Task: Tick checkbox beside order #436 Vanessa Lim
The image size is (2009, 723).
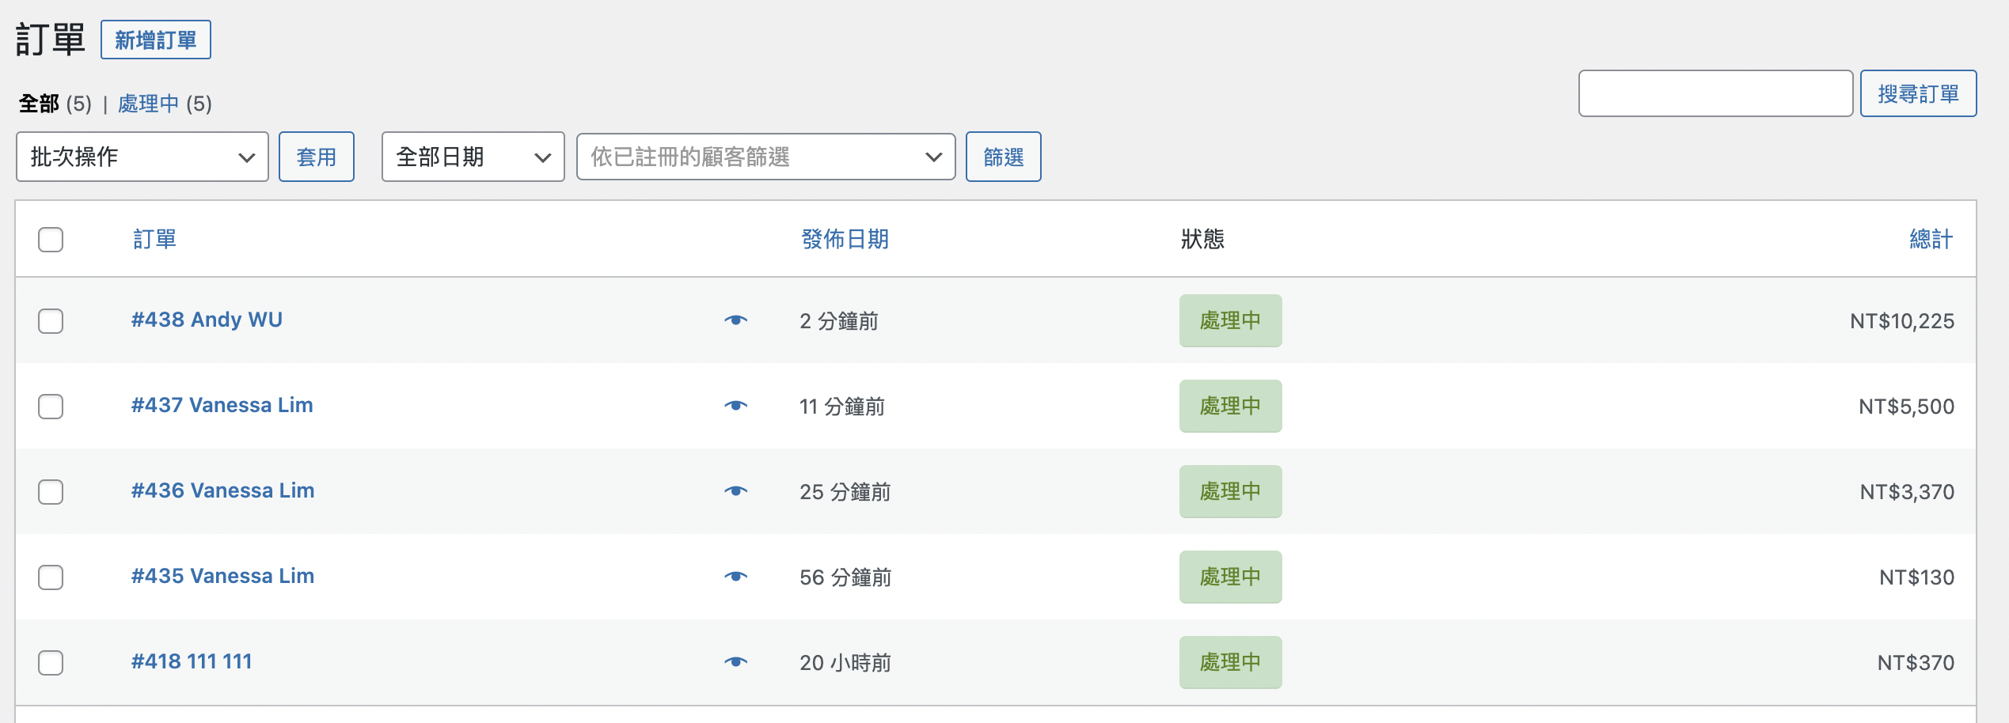Action: tap(51, 492)
